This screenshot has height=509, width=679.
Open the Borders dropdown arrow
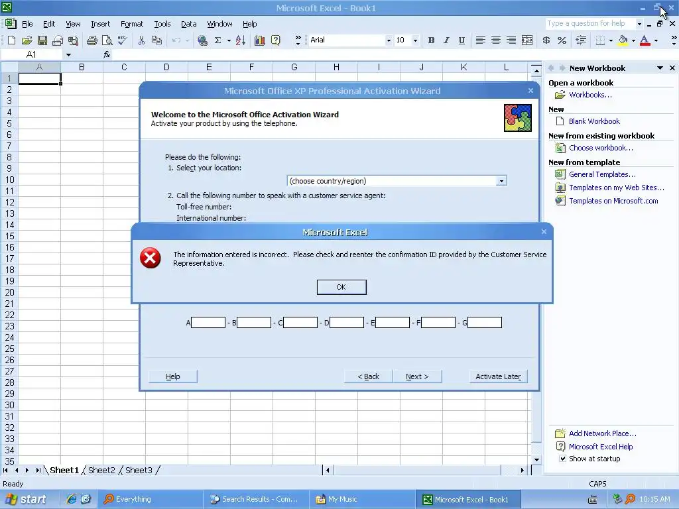(611, 40)
